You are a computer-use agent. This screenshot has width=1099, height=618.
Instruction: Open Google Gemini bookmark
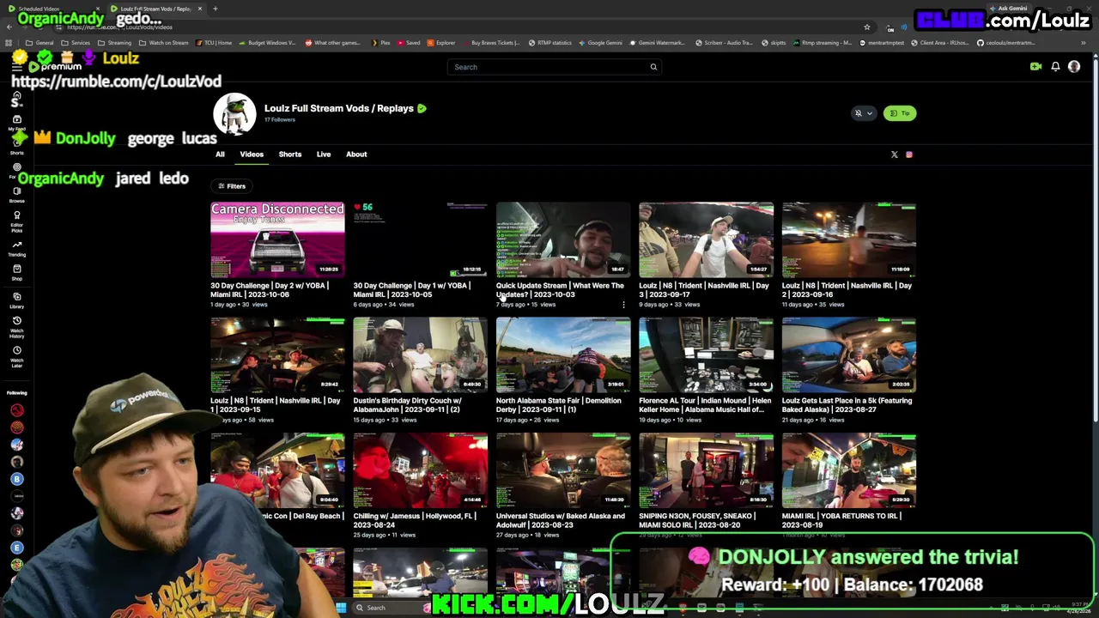[x=599, y=43]
